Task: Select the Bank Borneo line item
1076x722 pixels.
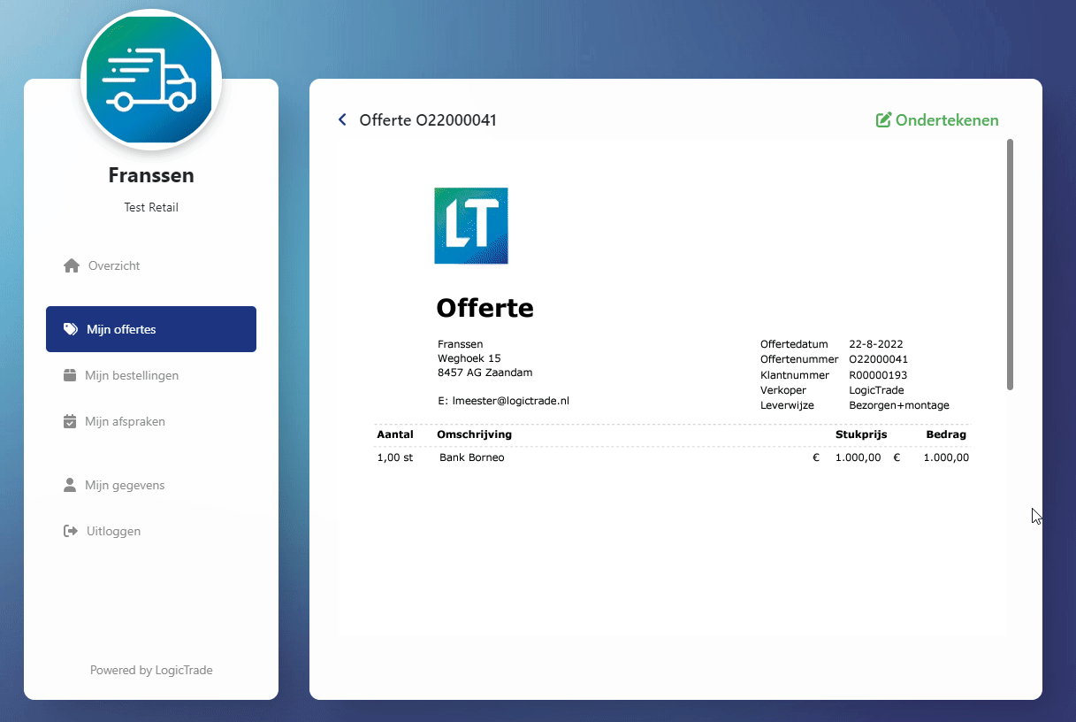Action: [x=472, y=457]
